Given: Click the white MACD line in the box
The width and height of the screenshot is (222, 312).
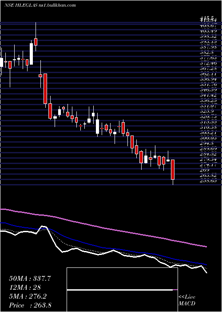Looking at the screenshot, I should click(120, 290).
